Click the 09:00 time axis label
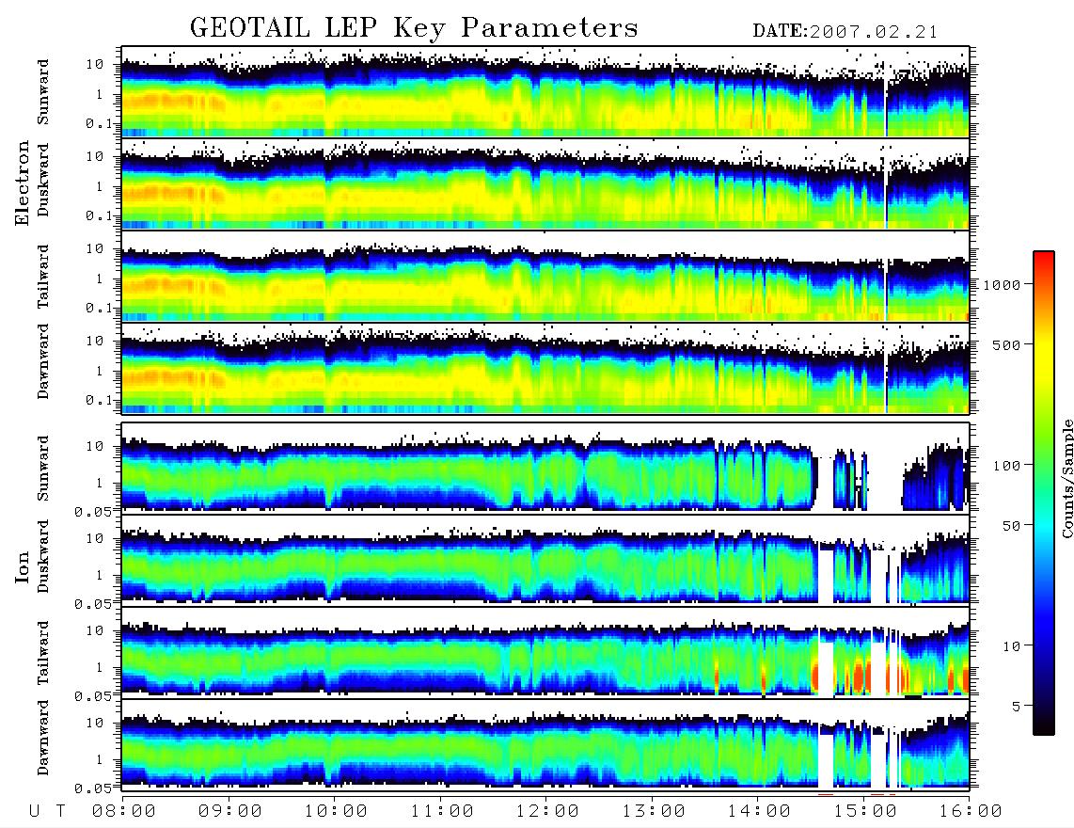1074x828 pixels. pyautogui.click(x=230, y=812)
